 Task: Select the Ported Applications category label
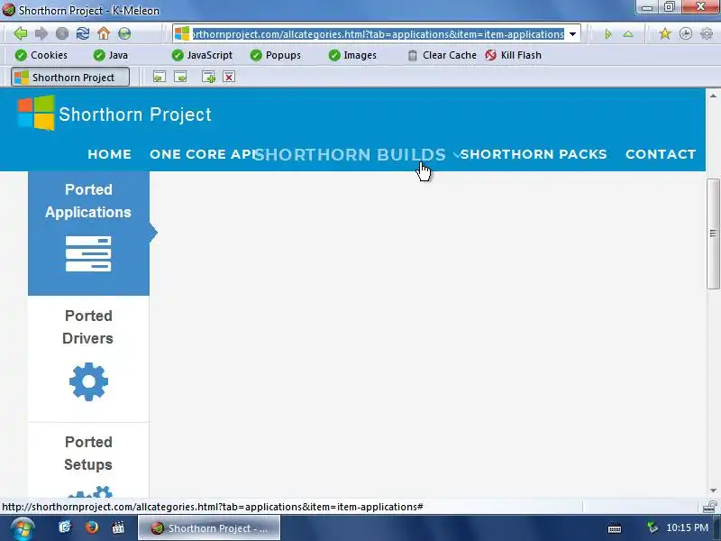coord(88,200)
